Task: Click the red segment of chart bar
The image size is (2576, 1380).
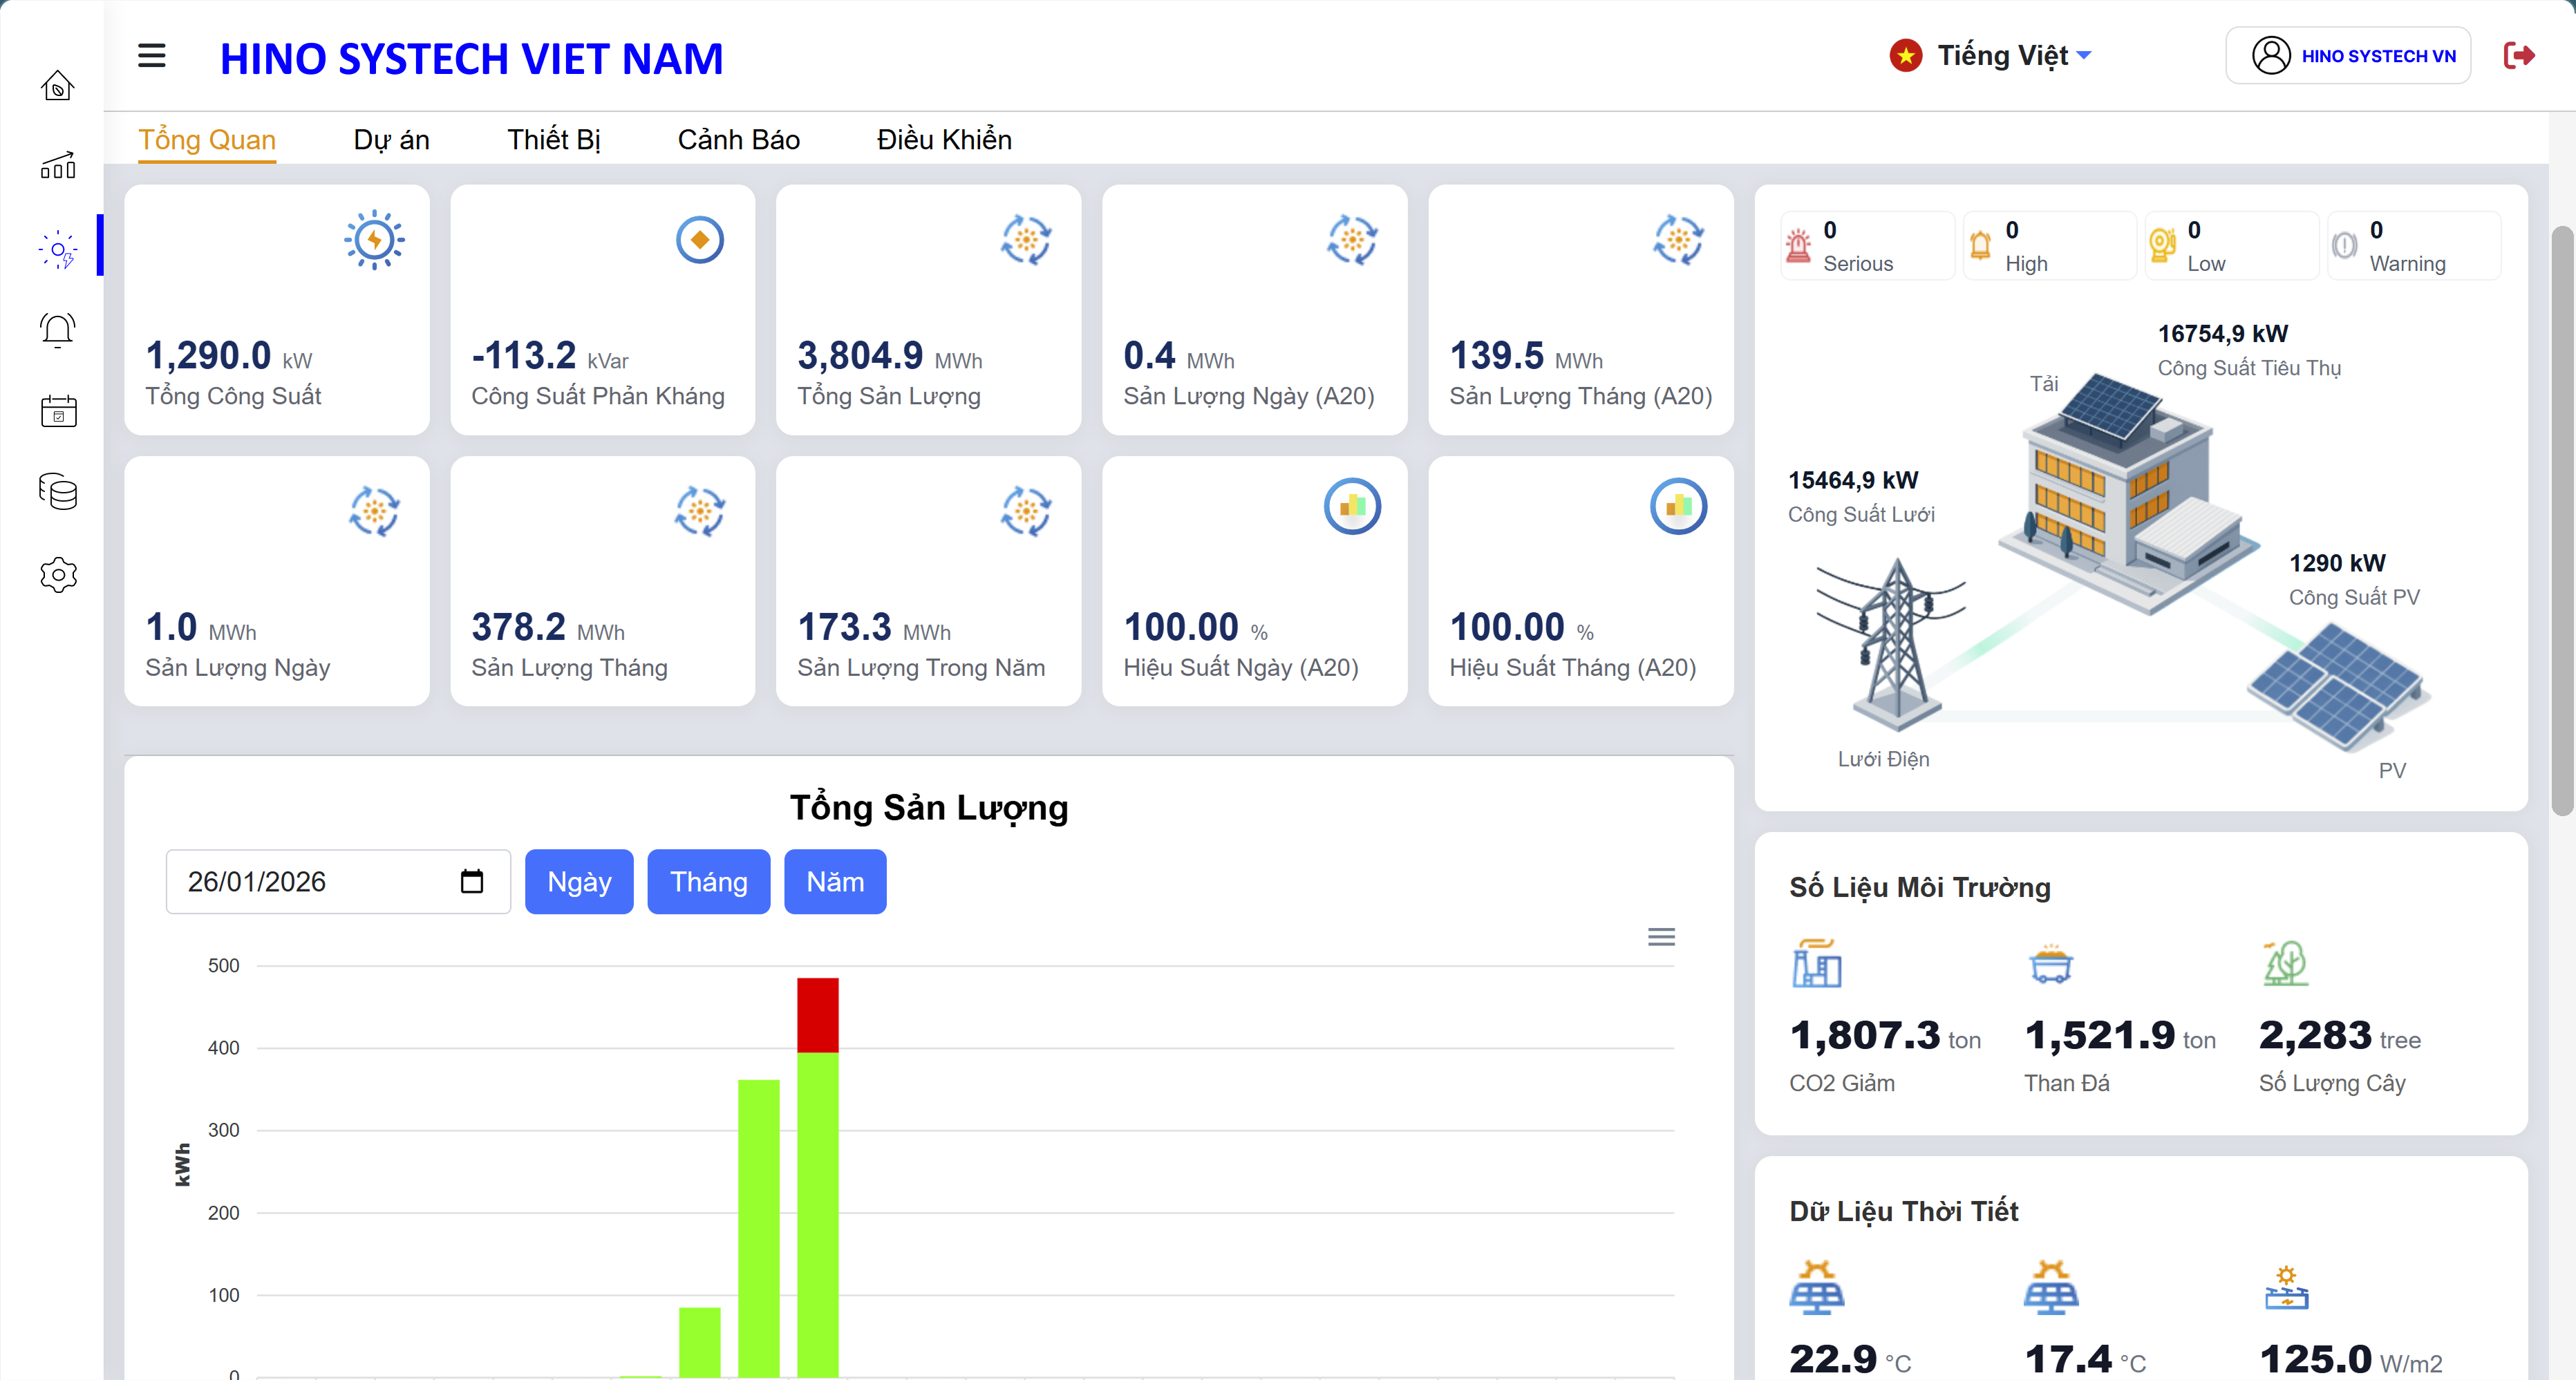Action: point(817,1014)
